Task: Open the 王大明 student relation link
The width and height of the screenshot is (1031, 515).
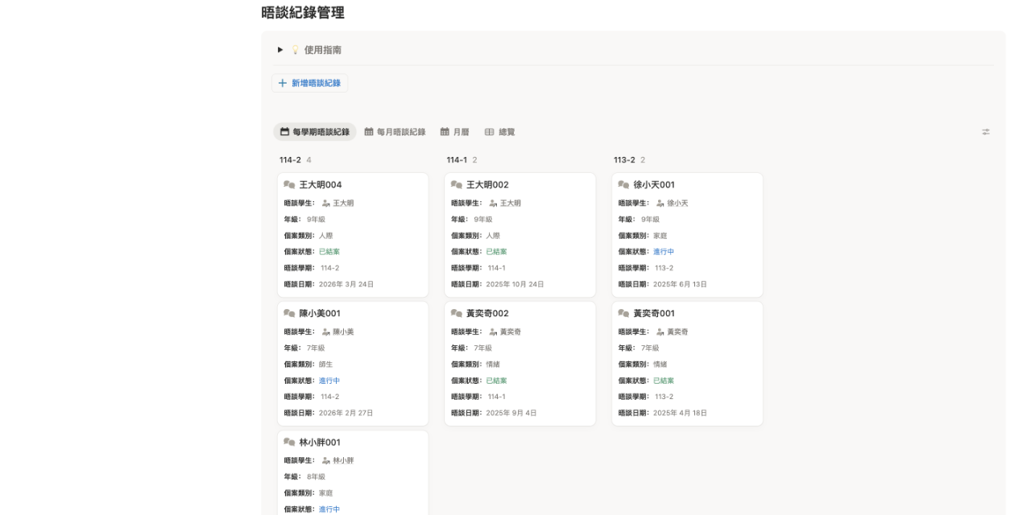Action: 342,203
